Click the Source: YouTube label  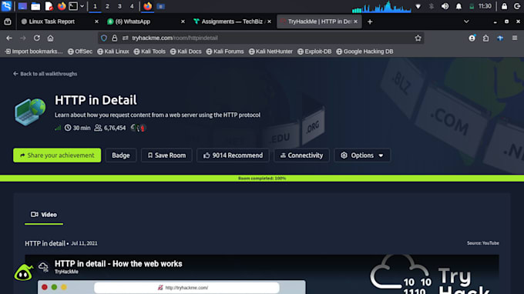483,243
